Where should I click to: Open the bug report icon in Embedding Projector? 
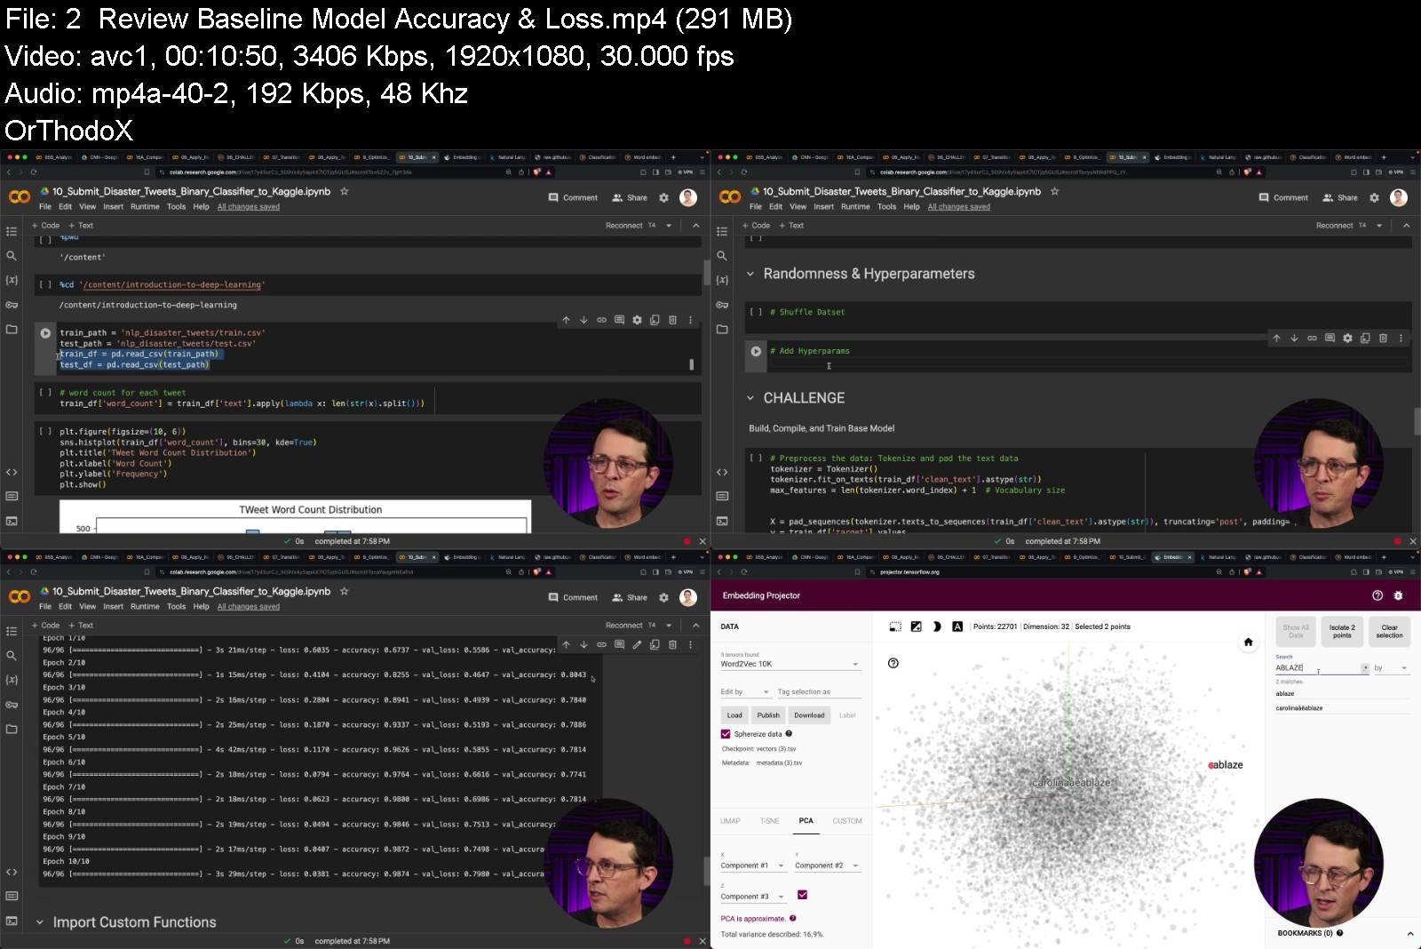coord(1398,595)
